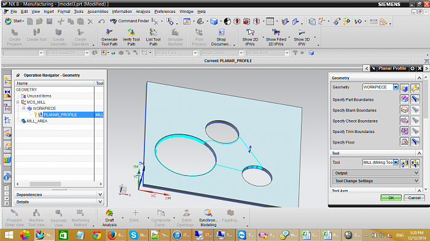This screenshot has height=241, width=430.
Task: Expand the Output section
Action: (x=375, y=173)
